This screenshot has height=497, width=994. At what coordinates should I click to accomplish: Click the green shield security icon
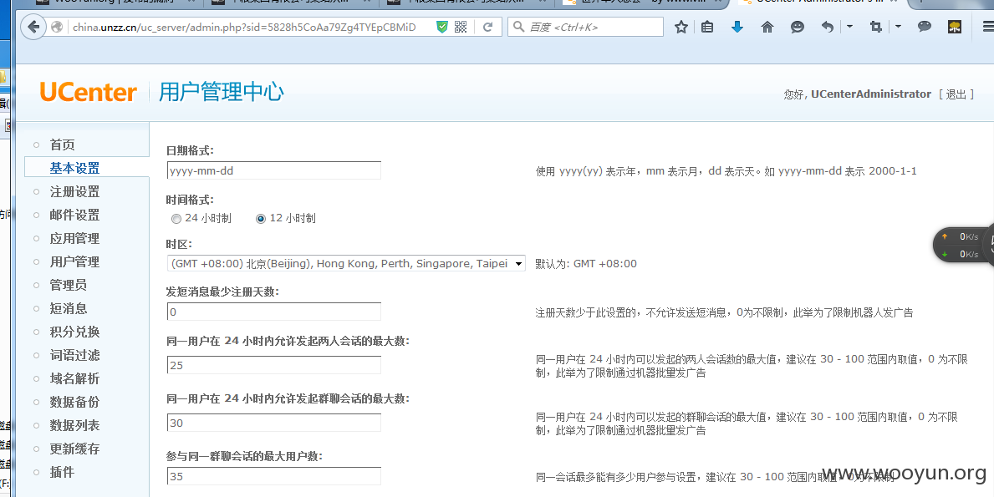pos(442,27)
